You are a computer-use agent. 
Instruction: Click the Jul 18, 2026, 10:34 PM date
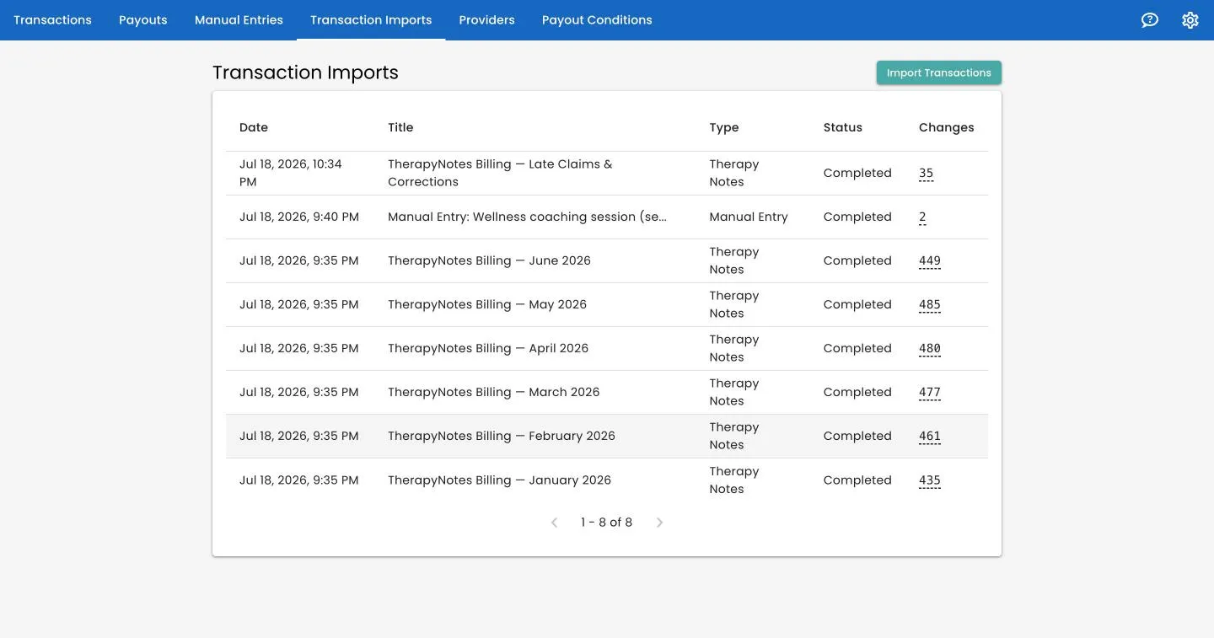click(291, 173)
